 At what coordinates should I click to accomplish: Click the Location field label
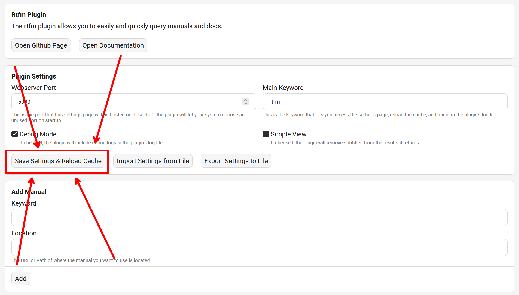(x=24, y=233)
